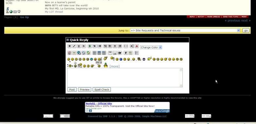Apply strikethrough formatting button
256x124 pixels.
(84, 46)
